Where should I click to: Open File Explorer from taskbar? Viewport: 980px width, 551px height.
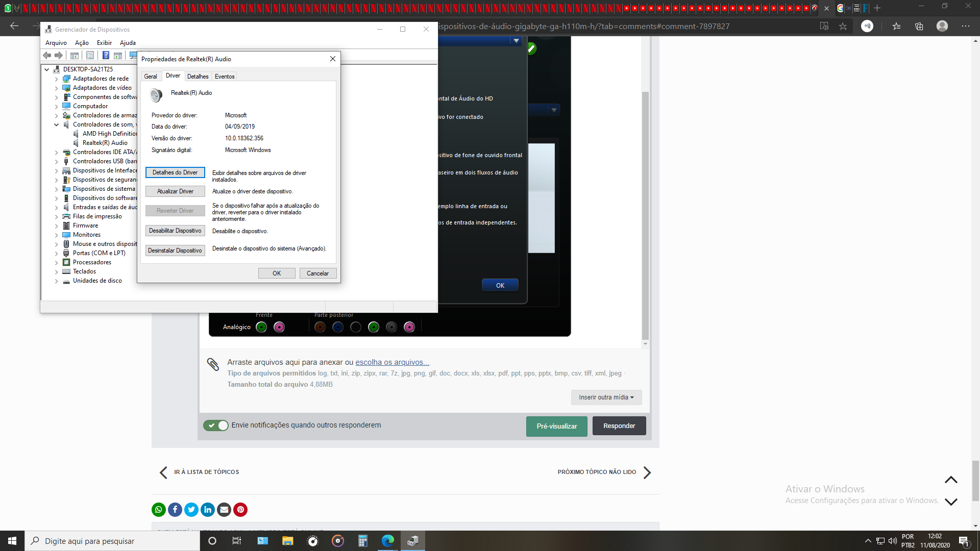(x=287, y=541)
